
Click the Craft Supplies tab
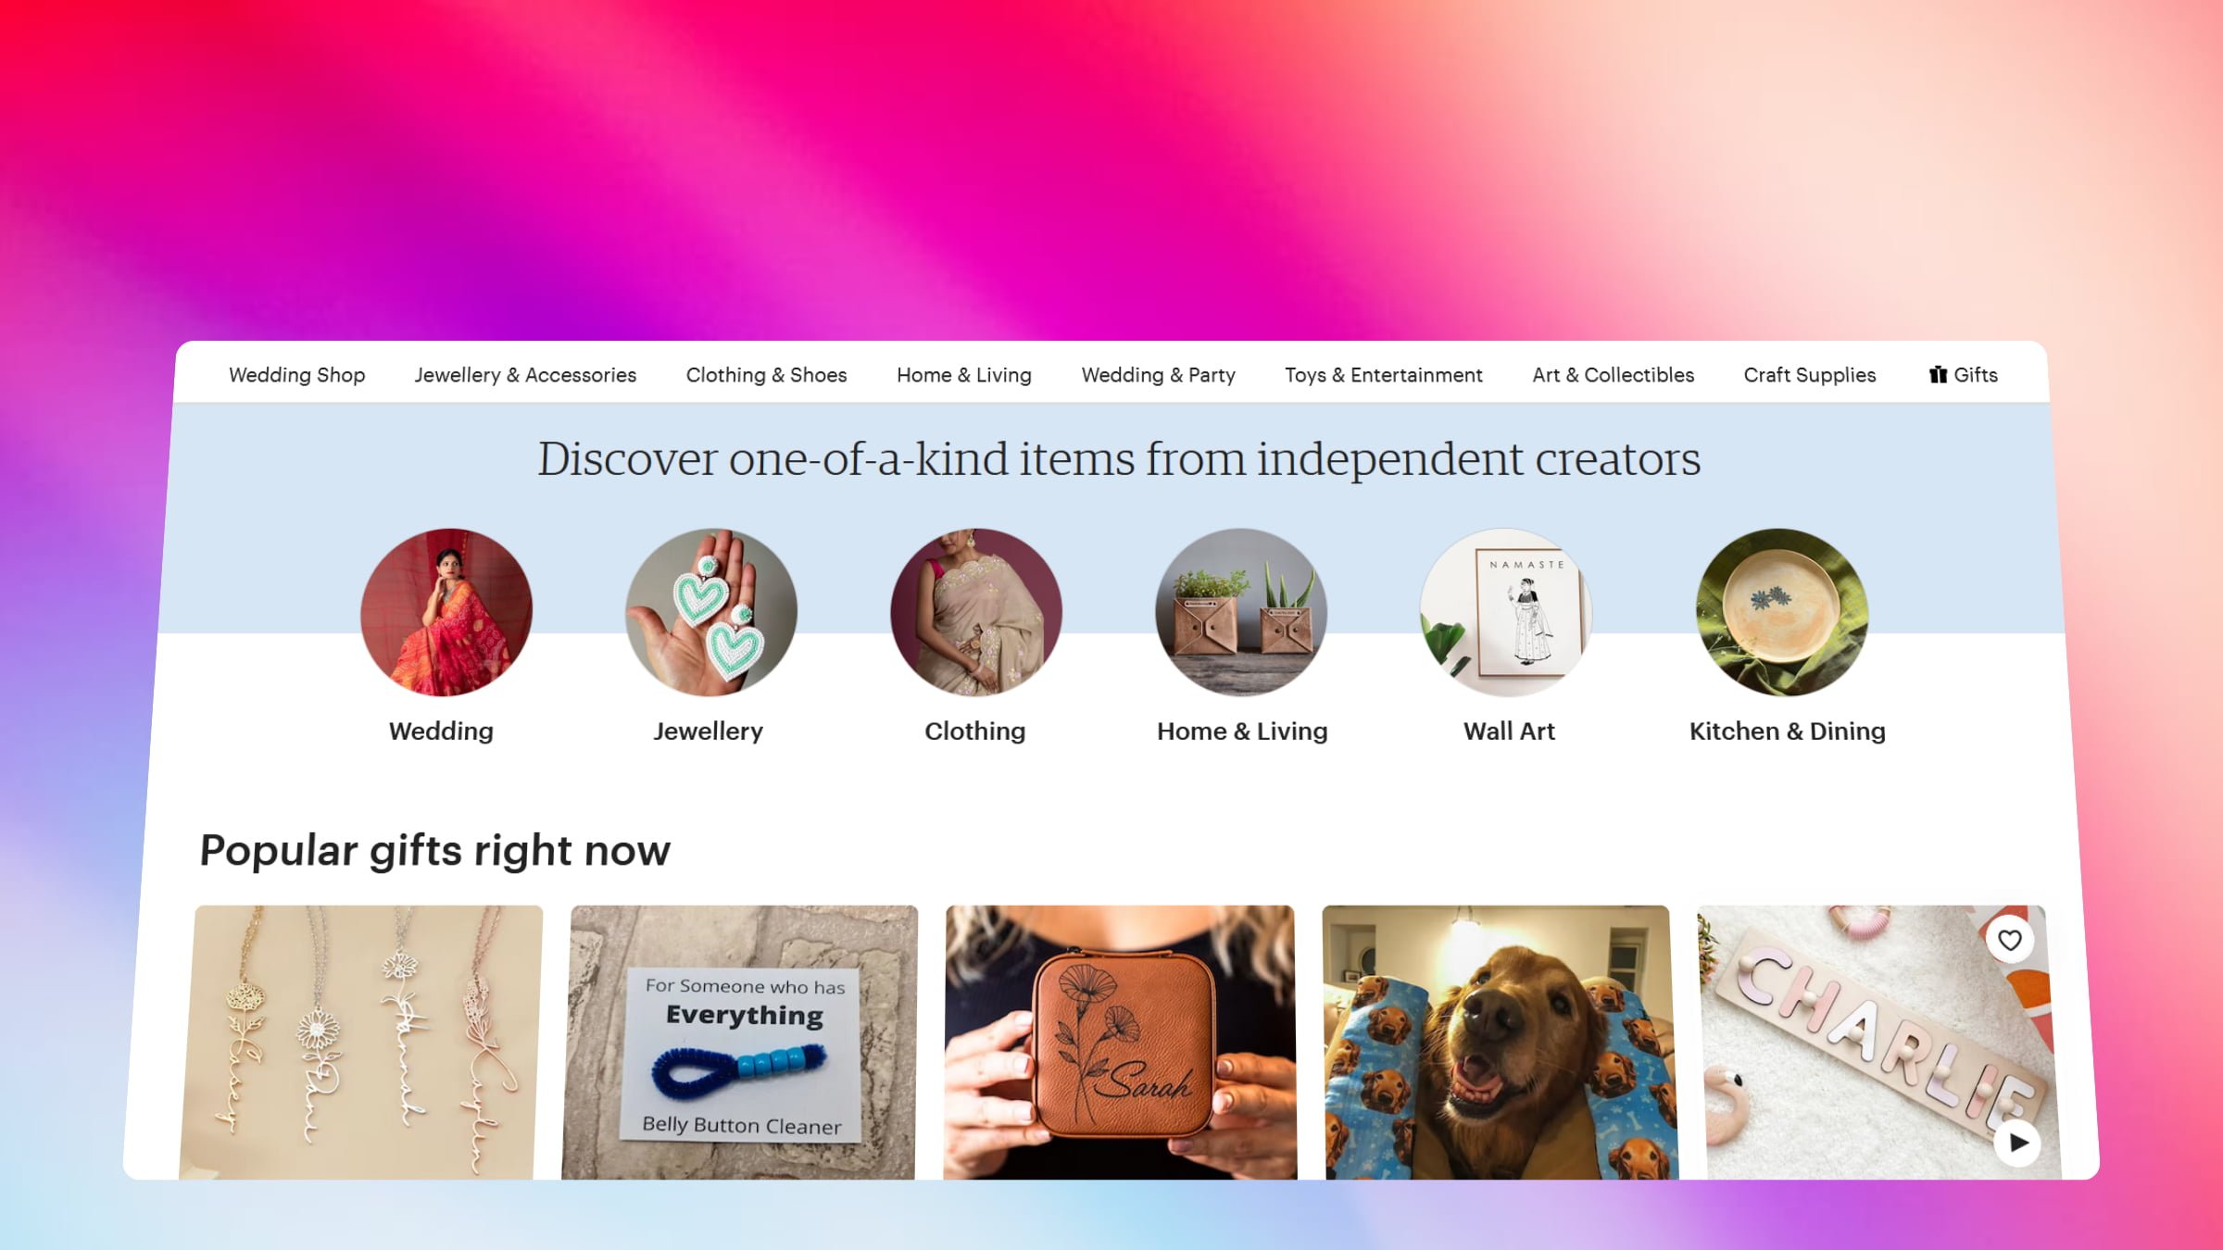click(1811, 375)
